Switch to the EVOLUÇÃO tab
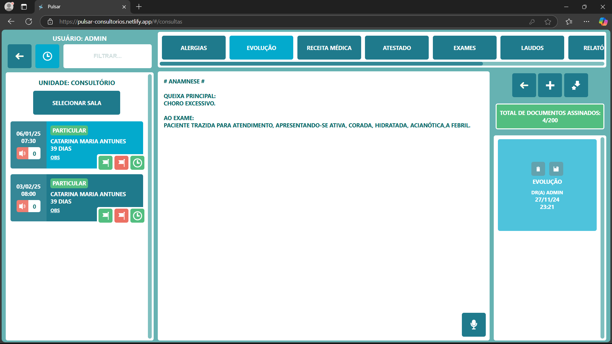Image resolution: width=612 pixels, height=344 pixels. [x=261, y=48]
